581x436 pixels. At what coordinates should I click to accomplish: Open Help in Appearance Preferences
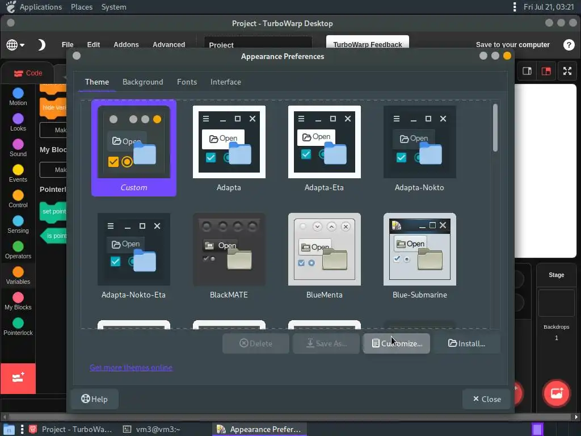tap(94, 399)
